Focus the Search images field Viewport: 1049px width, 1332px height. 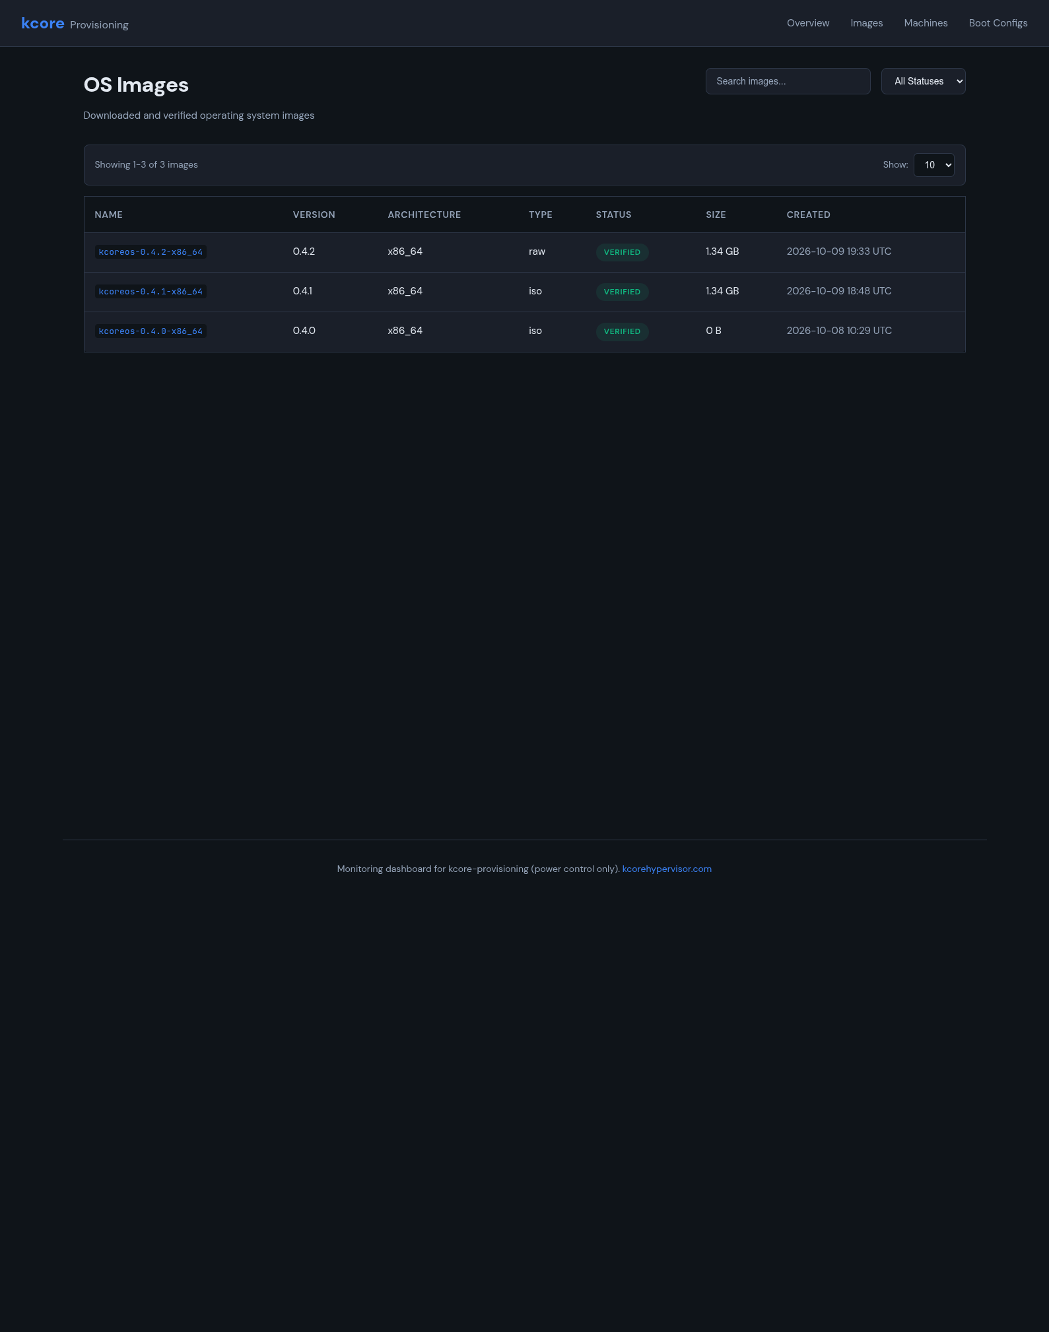(x=788, y=81)
